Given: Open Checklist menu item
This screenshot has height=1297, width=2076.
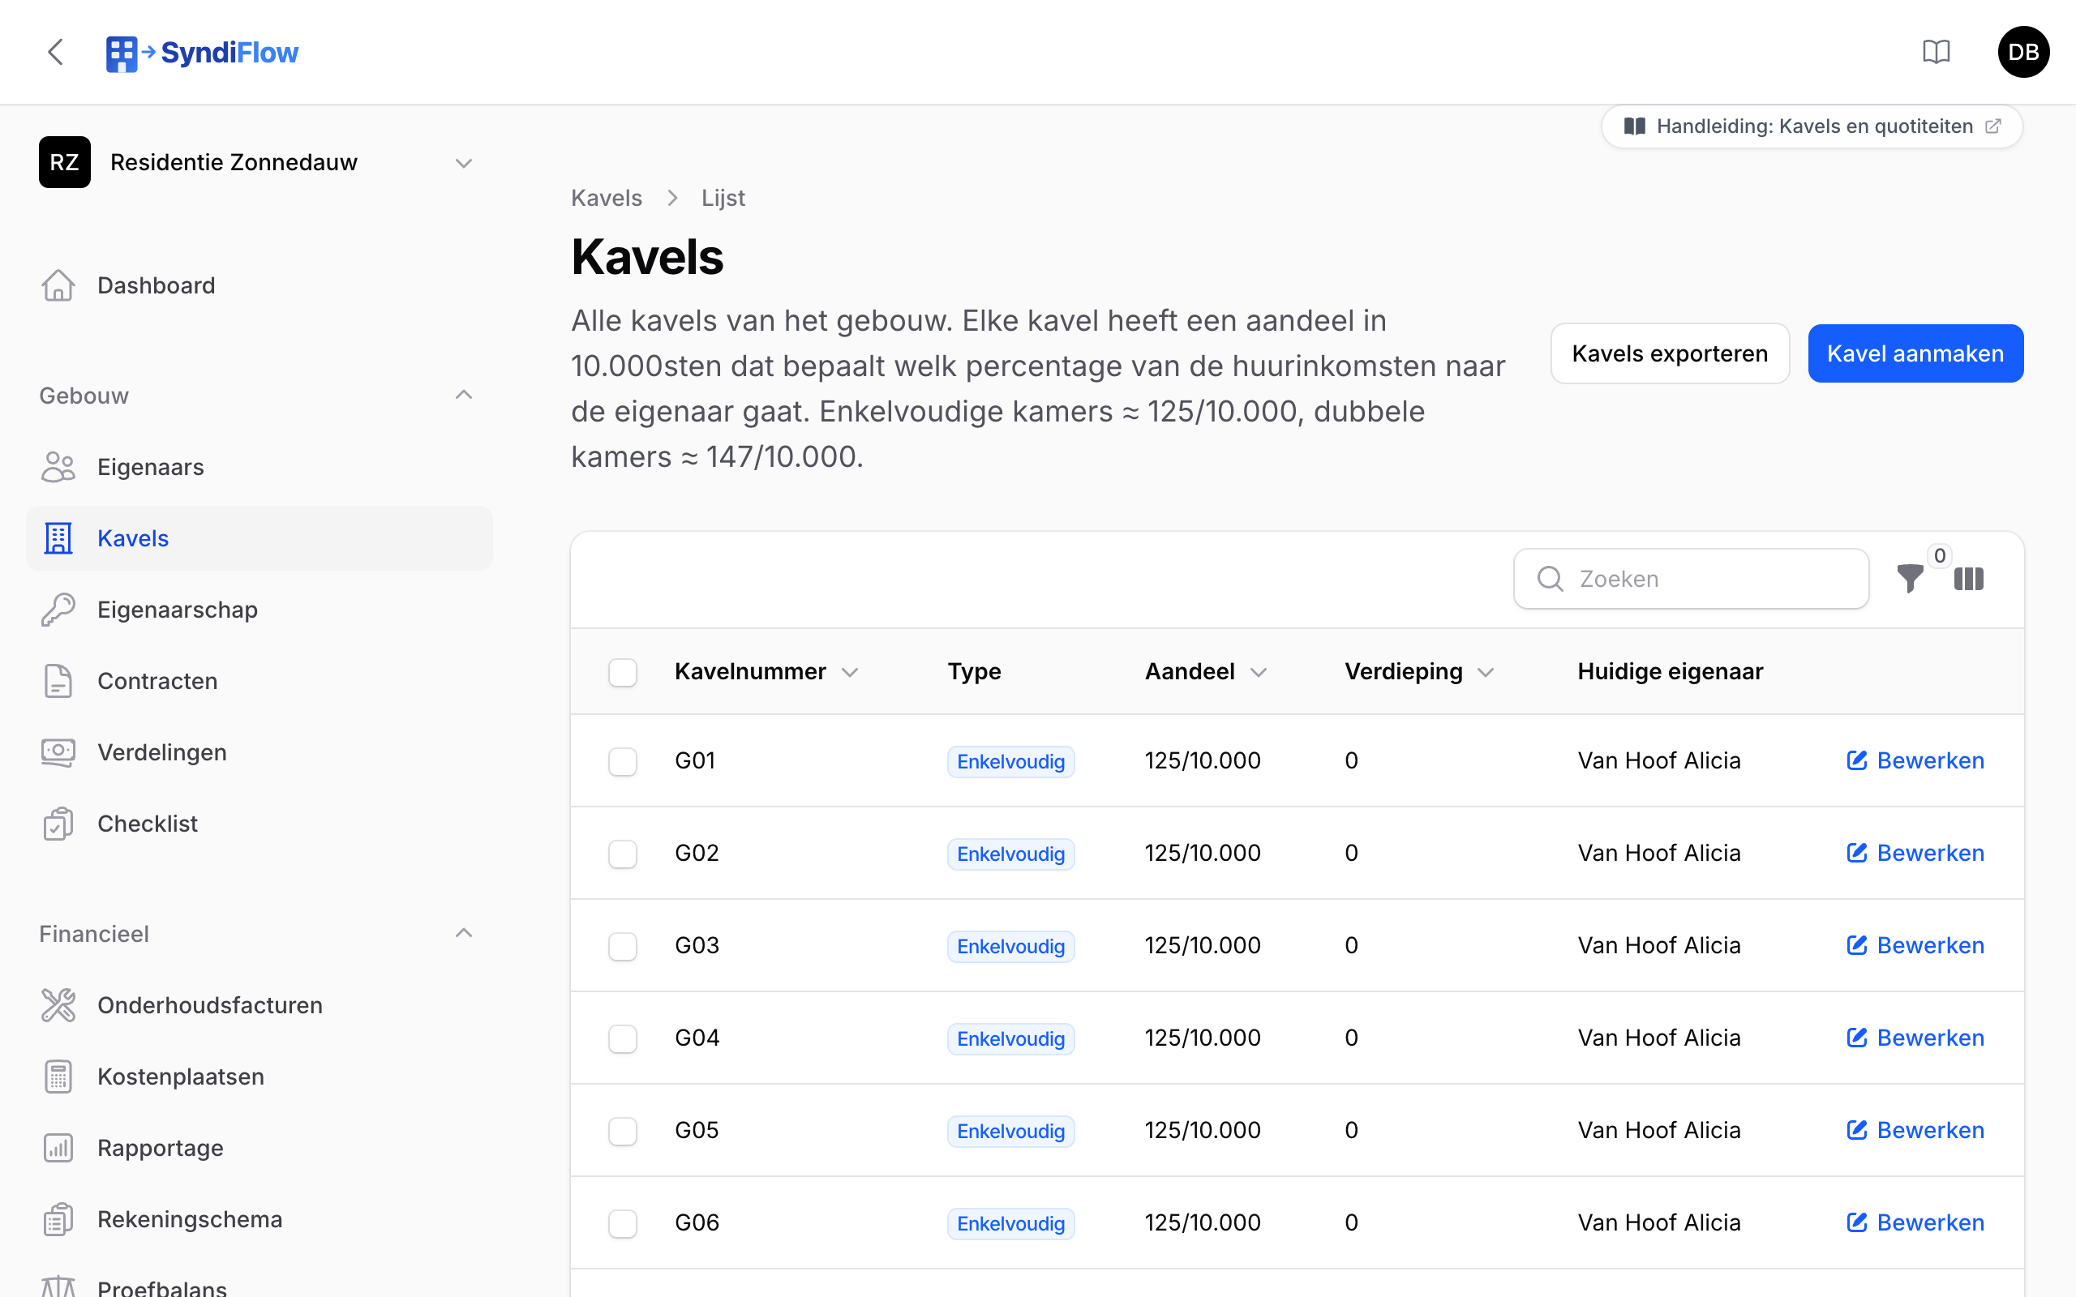Looking at the screenshot, I should click(x=259, y=824).
